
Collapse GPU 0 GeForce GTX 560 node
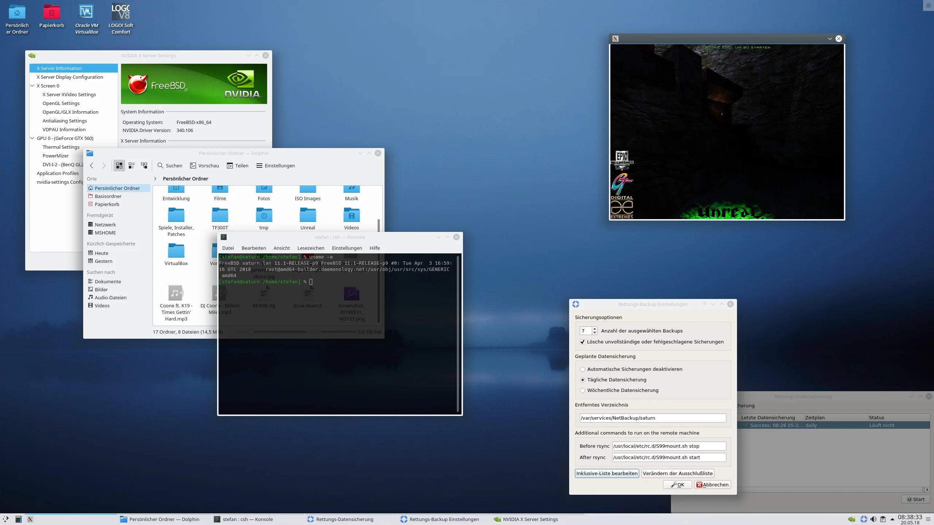(x=32, y=138)
